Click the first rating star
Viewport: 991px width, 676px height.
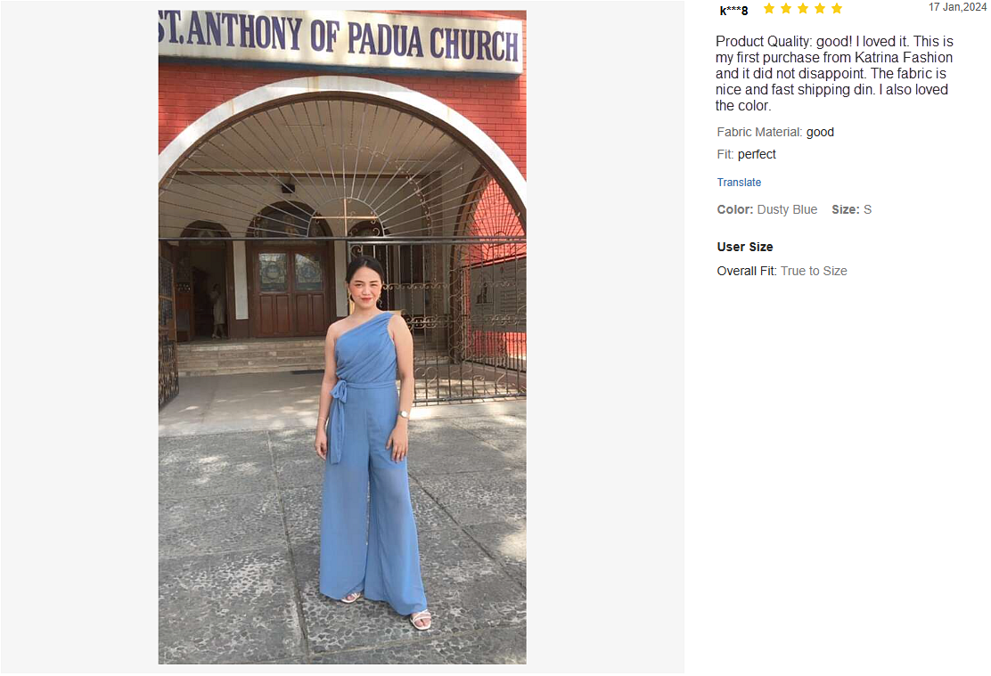pyautogui.click(x=769, y=8)
